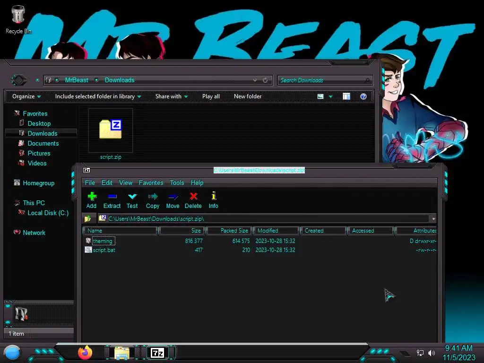Image resolution: width=484 pixels, height=363 pixels.
Task: Open the Share with dropdown
Action: tap(172, 96)
